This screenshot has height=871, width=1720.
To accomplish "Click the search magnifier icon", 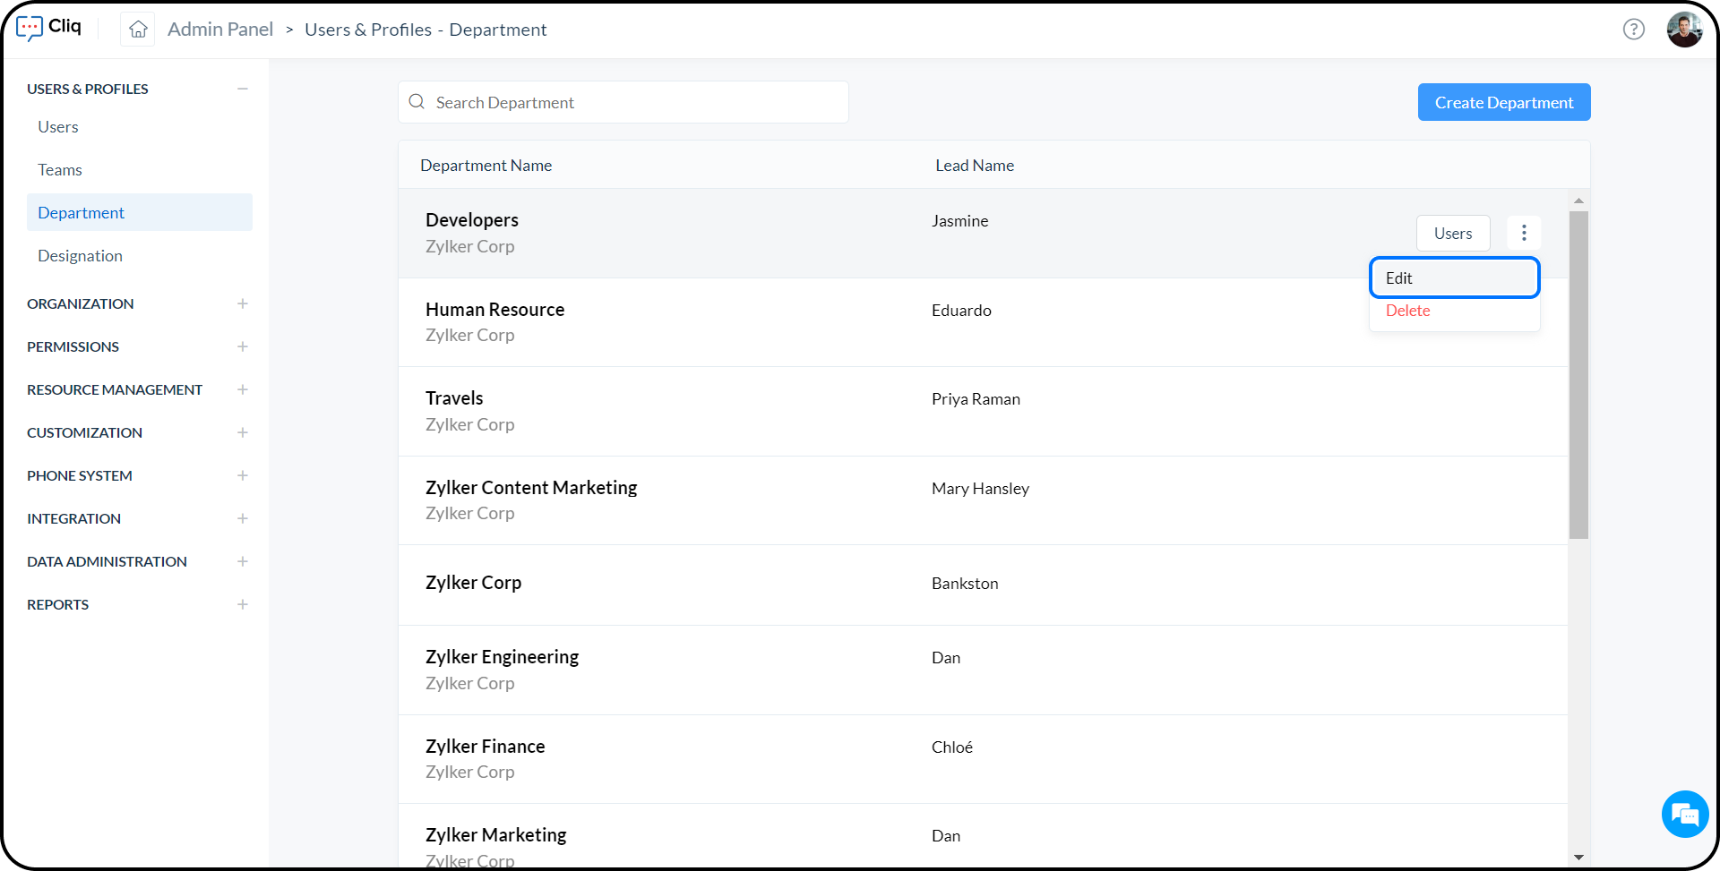I will [x=417, y=102].
